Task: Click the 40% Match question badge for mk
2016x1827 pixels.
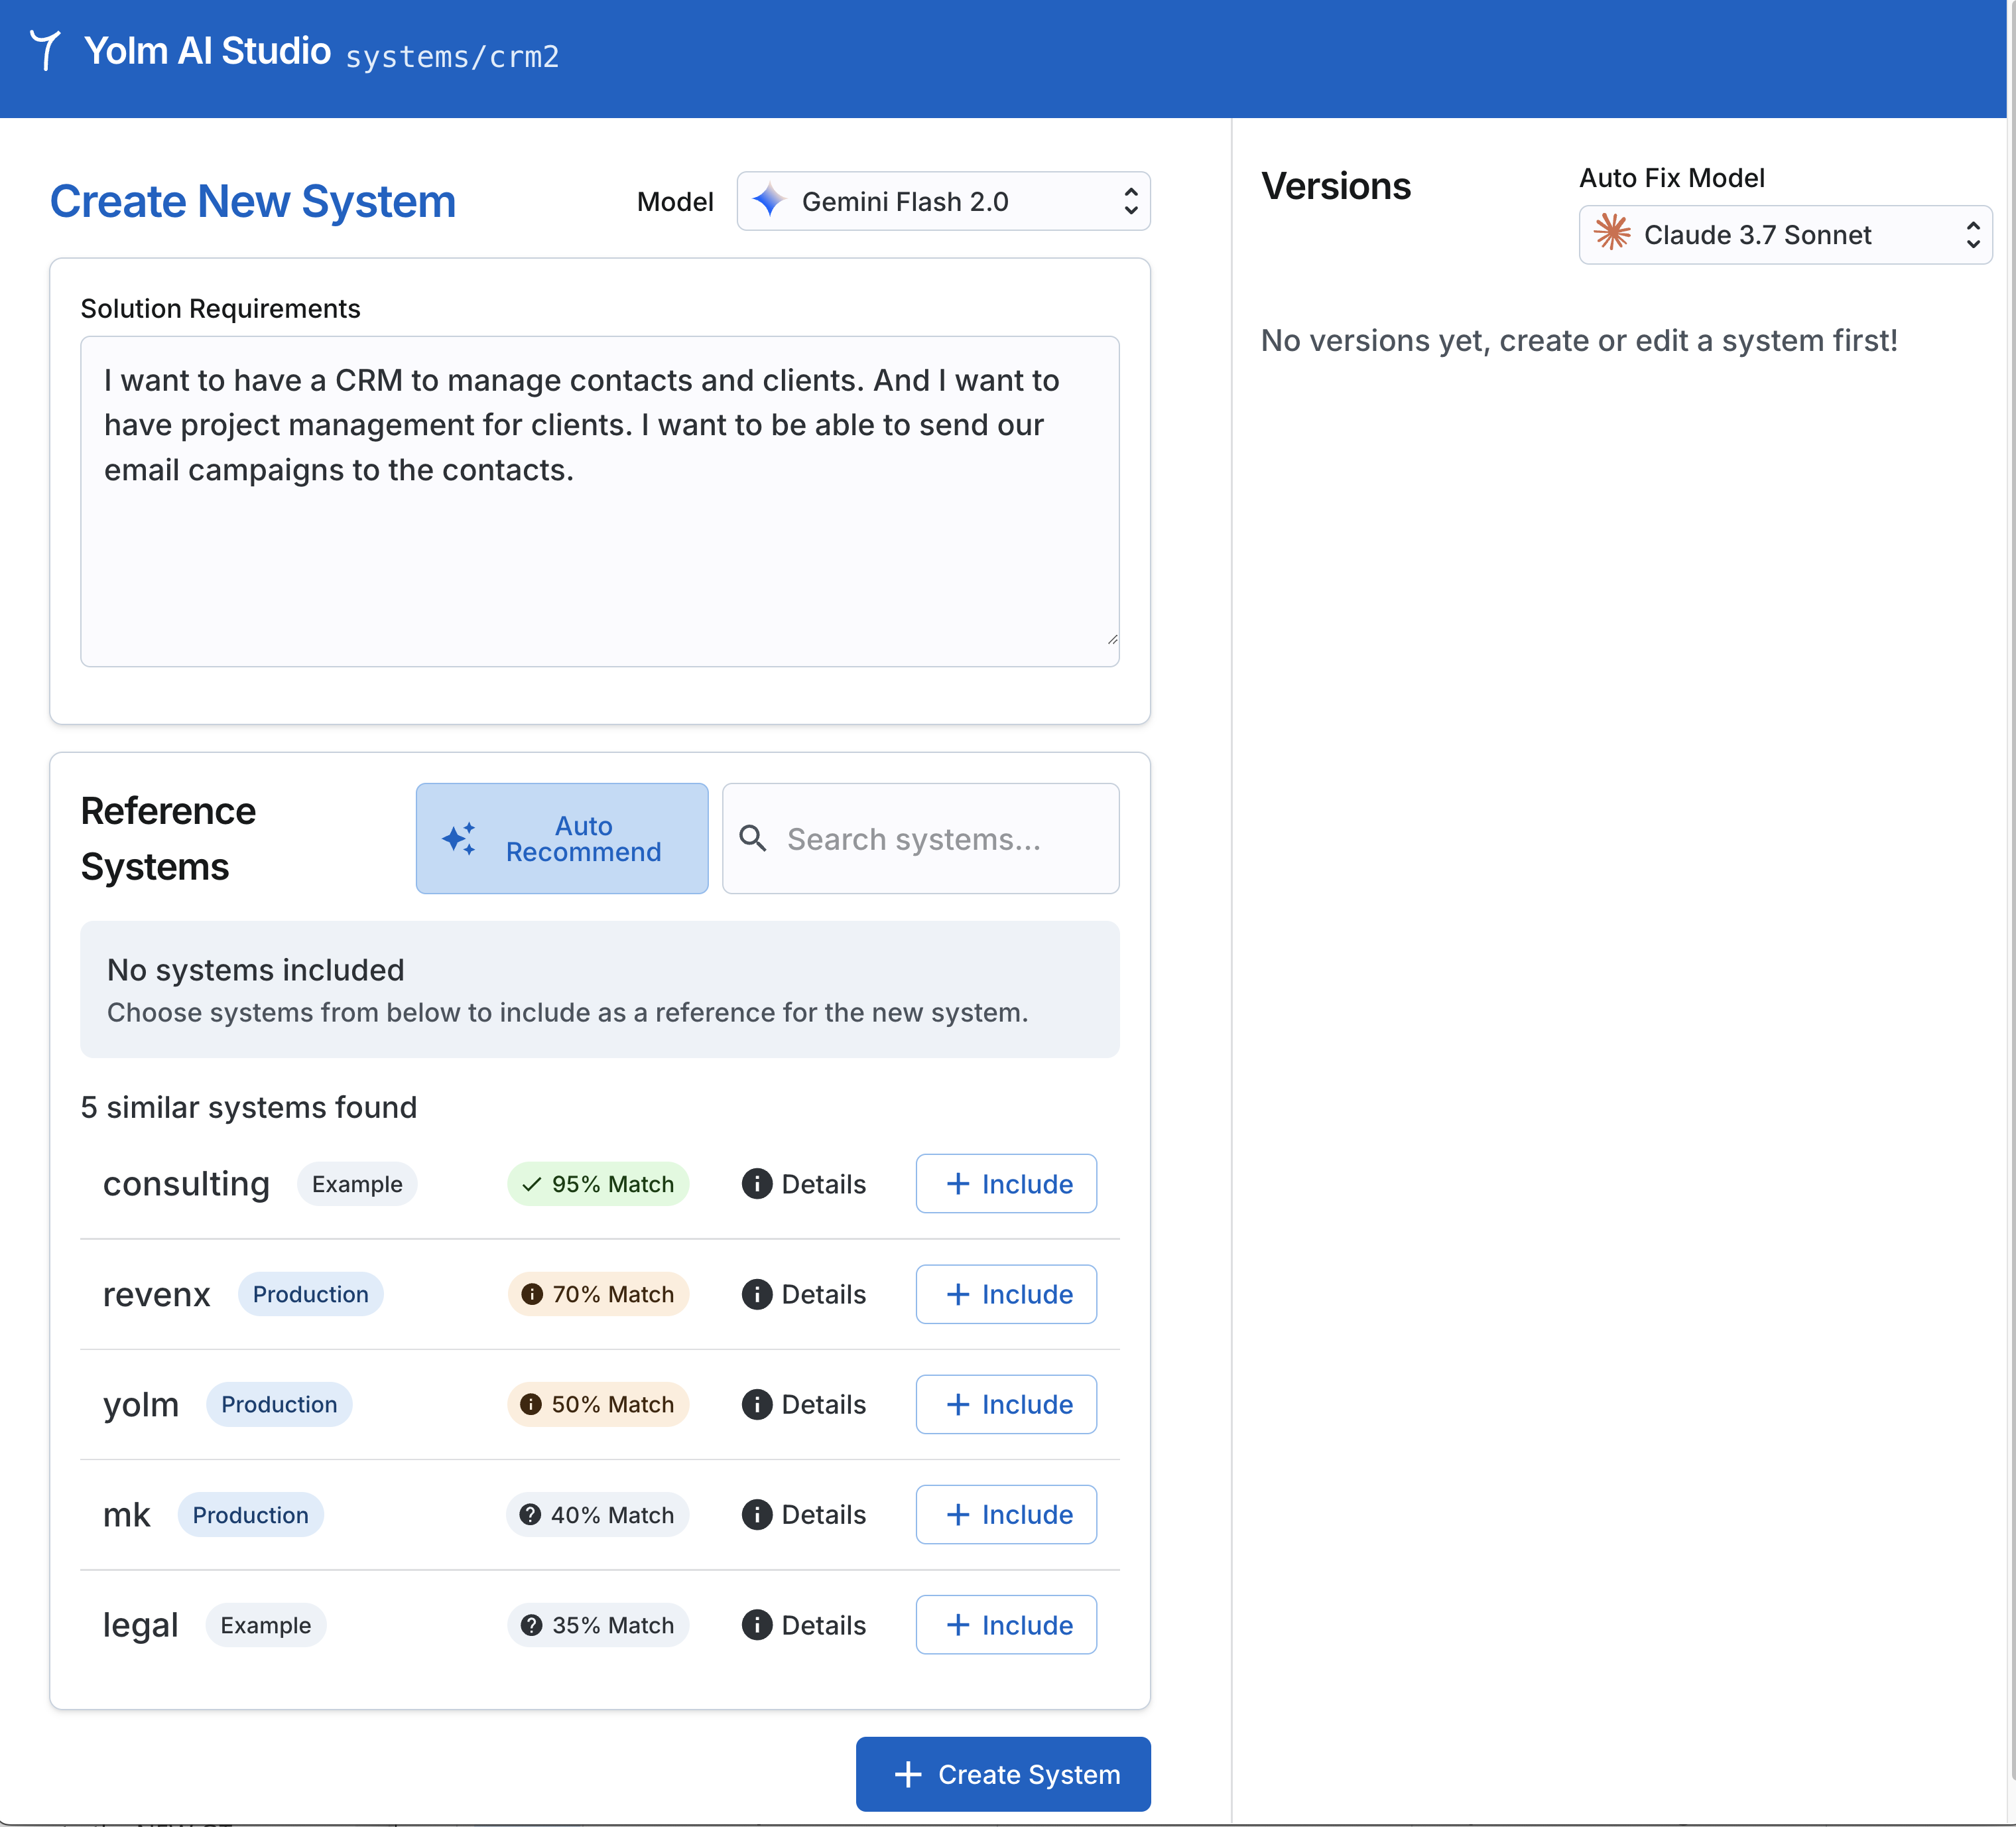Action: point(598,1515)
